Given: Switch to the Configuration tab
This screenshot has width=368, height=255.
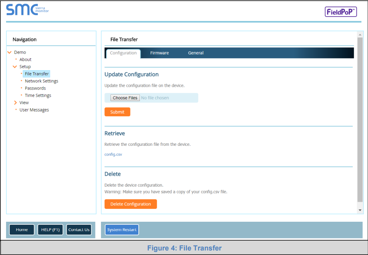Looking at the screenshot, I should pos(123,53).
